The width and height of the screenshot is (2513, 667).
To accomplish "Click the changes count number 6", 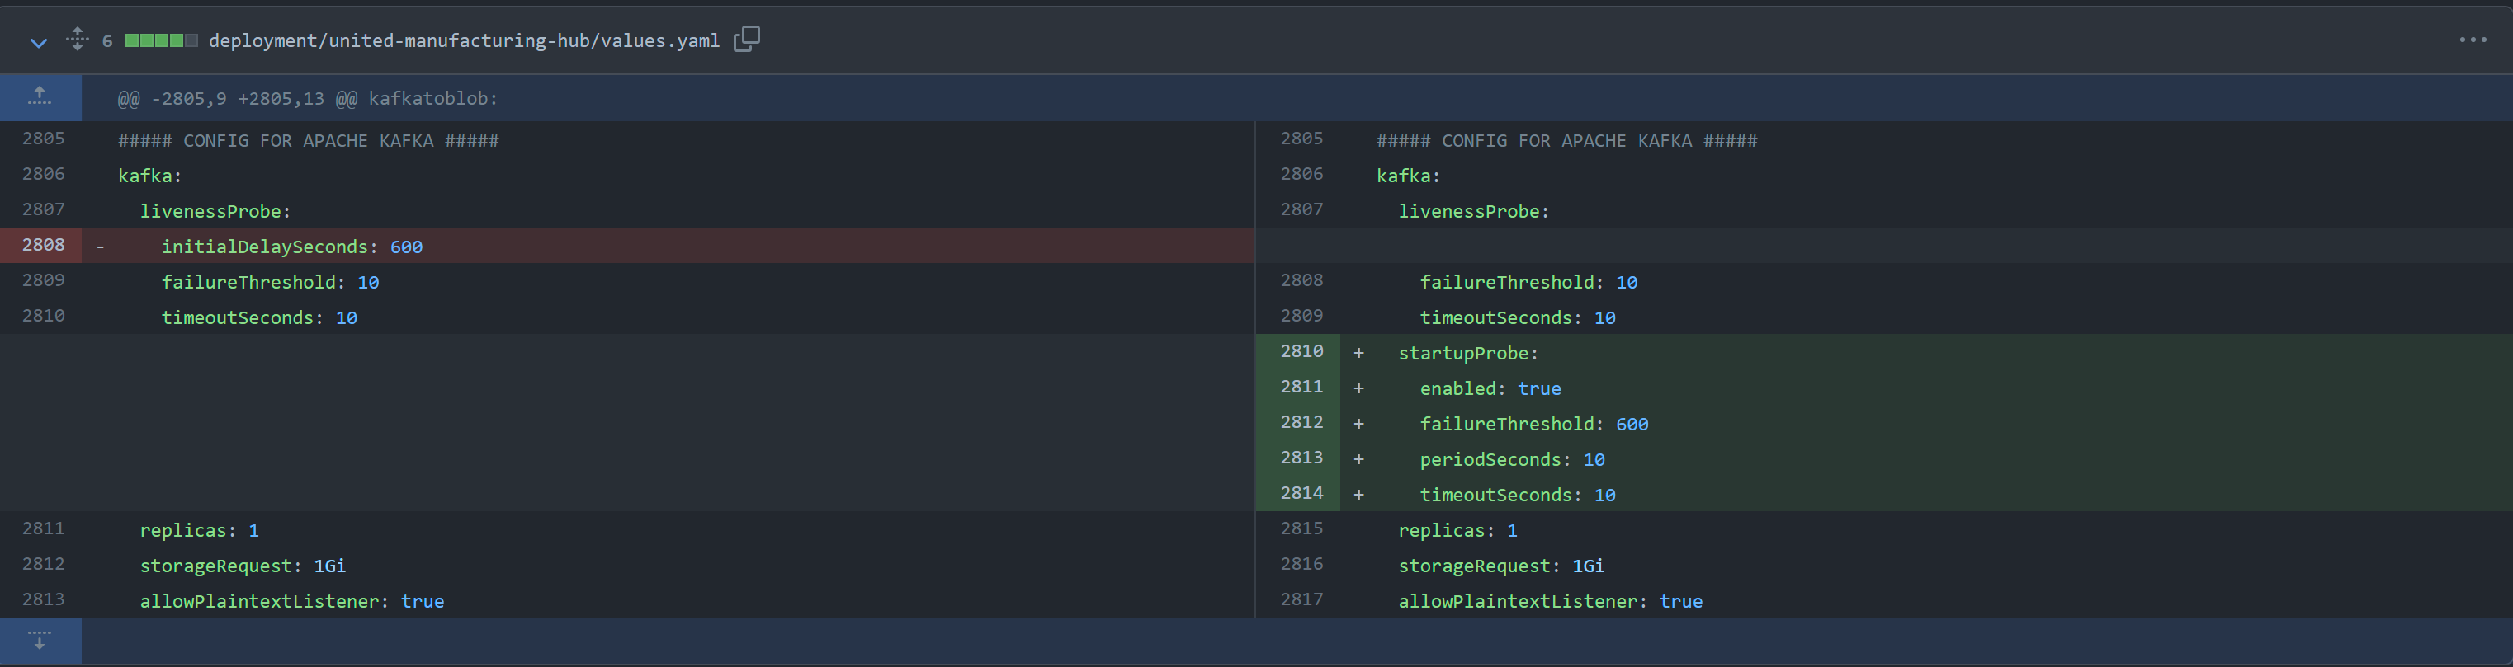I will pos(107,41).
